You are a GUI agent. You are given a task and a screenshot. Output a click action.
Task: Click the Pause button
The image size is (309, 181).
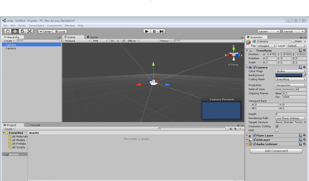154,31
